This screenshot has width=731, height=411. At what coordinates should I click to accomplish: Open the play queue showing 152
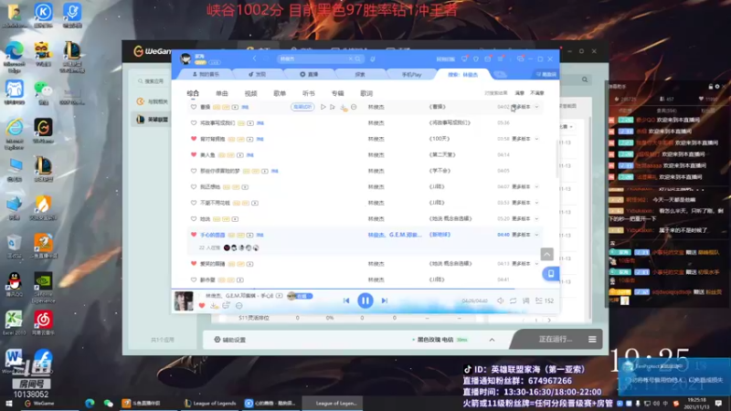pos(545,301)
